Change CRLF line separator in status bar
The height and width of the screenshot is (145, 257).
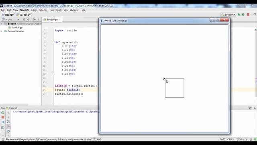click(x=230, y=139)
